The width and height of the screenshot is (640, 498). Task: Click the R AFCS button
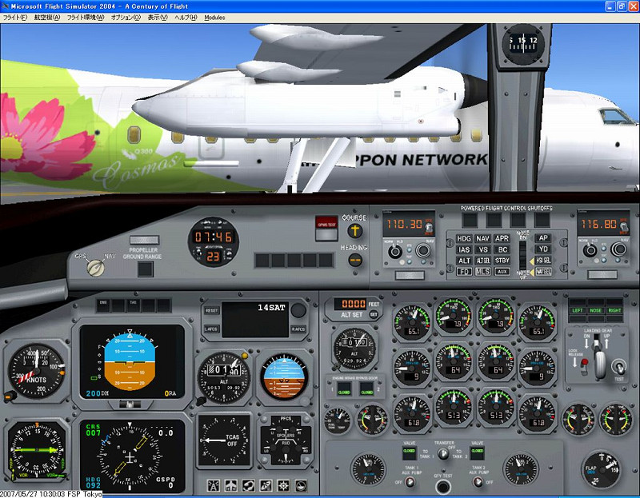point(298,329)
